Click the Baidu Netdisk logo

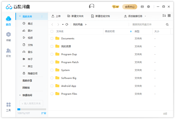click(18, 7)
